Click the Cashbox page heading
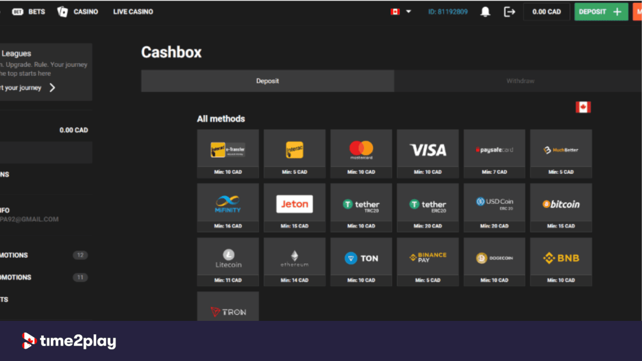This screenshot has height=361, width=642. click(x=171, y=52)
